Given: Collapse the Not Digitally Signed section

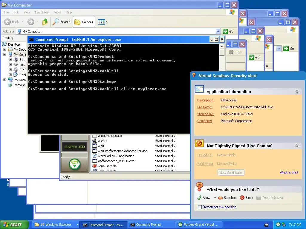Looking at the screenshot, I should tap(297, 146).
